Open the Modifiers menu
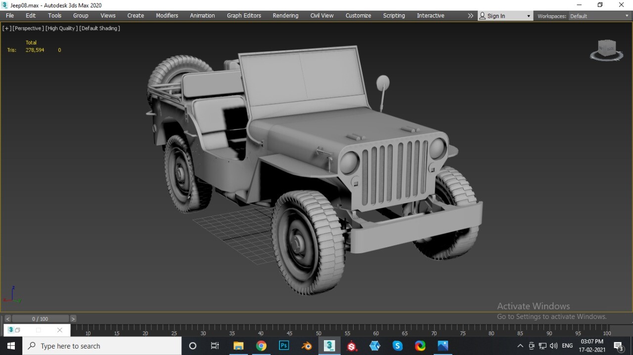The image size is (633, 355). click(167, 16)
